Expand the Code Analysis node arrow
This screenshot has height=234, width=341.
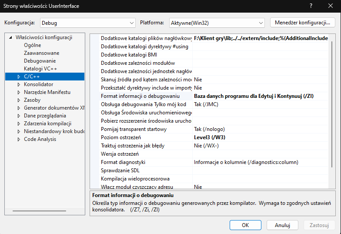point(19,139)
